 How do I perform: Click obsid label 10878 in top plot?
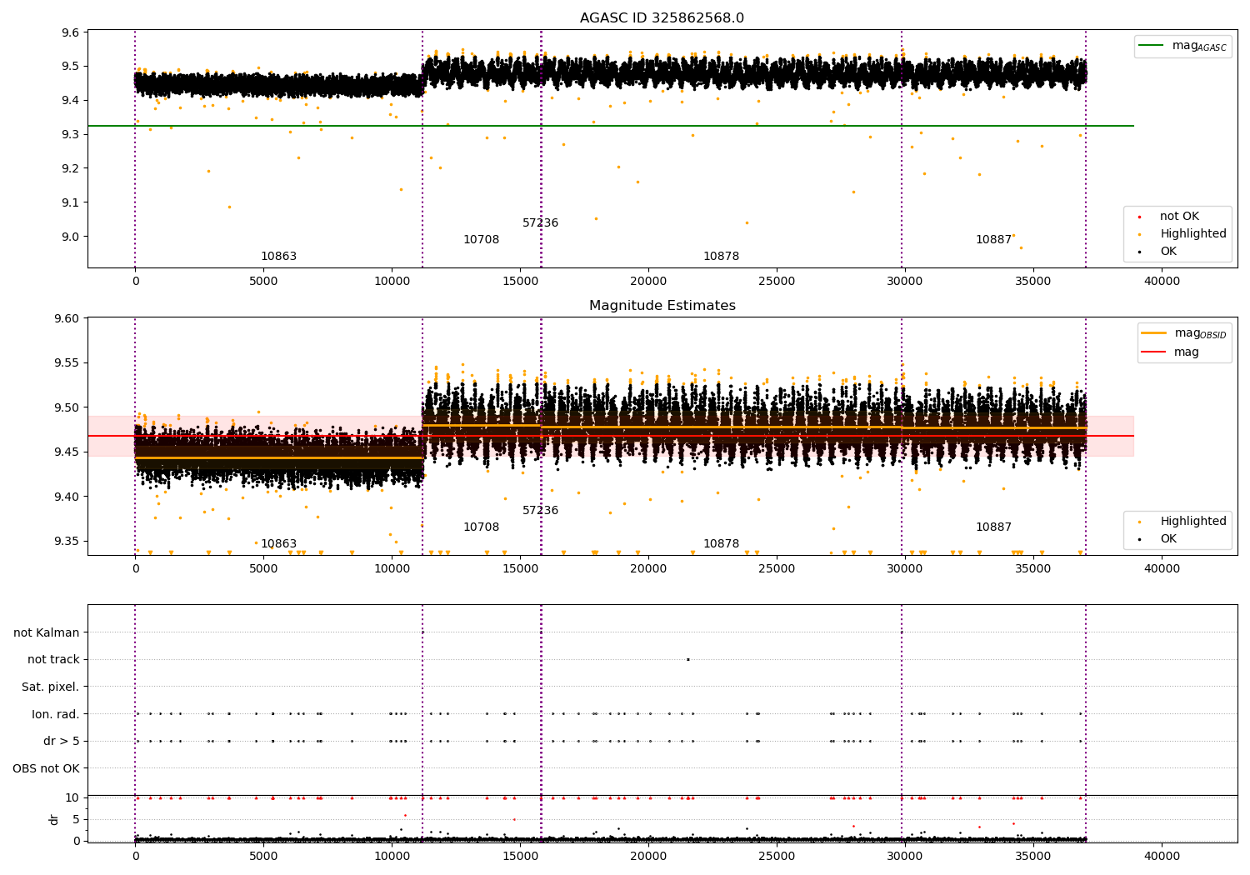pos(721,257)
